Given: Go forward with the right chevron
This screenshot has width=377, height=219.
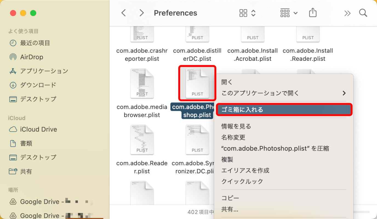Looking at the screenshot, I should (x=142, y=13).
